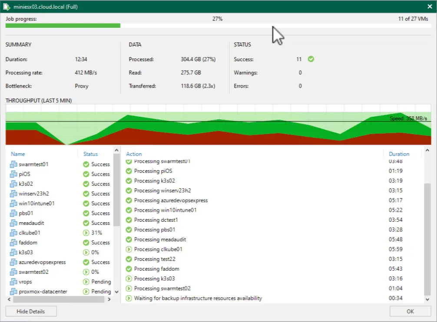Click the green job progress bar
This screenshot has height=322, width=437.
(63, 26)
